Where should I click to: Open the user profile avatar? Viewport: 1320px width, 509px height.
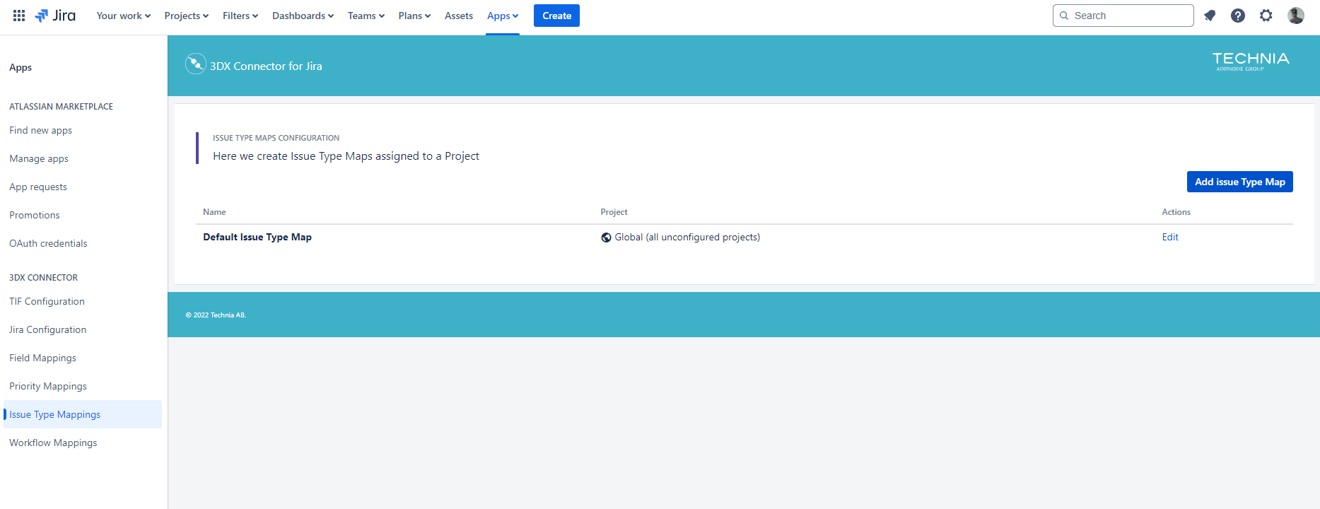pos(1295,16)
